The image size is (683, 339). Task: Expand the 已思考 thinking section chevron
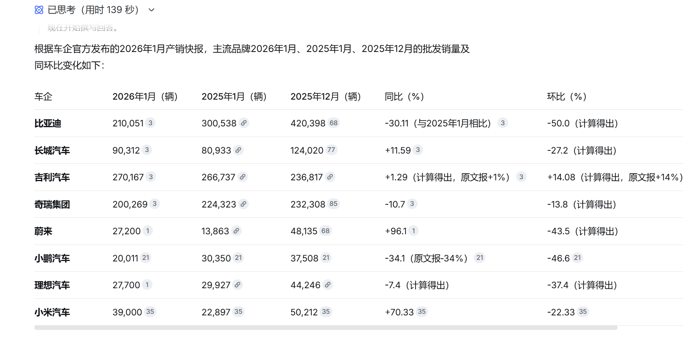tap(151, 10)
